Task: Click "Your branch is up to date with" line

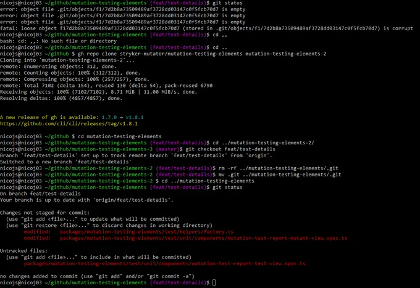Action: point(86,200)
